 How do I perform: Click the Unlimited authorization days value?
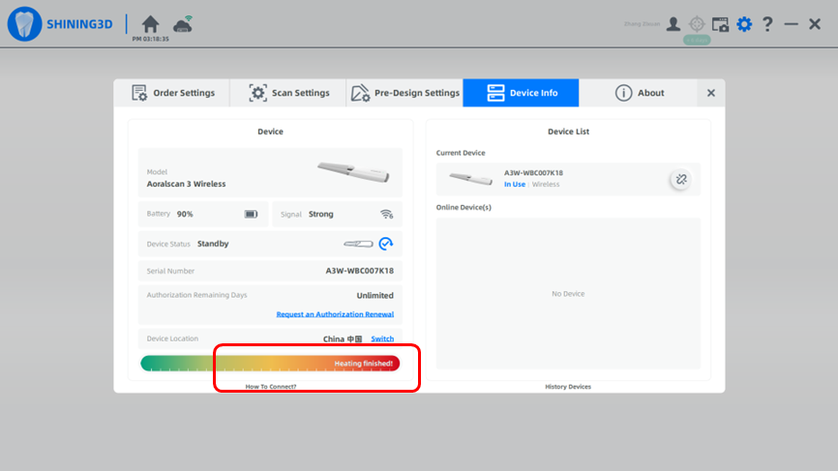coord(375,295)
